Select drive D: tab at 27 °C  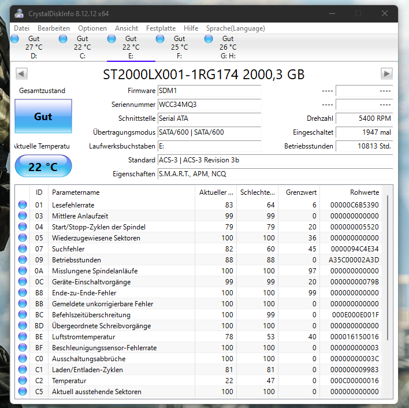tap(34, 47)
